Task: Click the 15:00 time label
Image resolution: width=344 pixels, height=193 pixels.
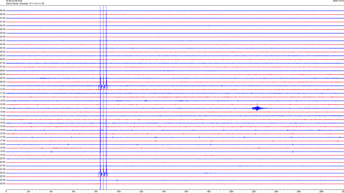Action: tap(3, 123)
